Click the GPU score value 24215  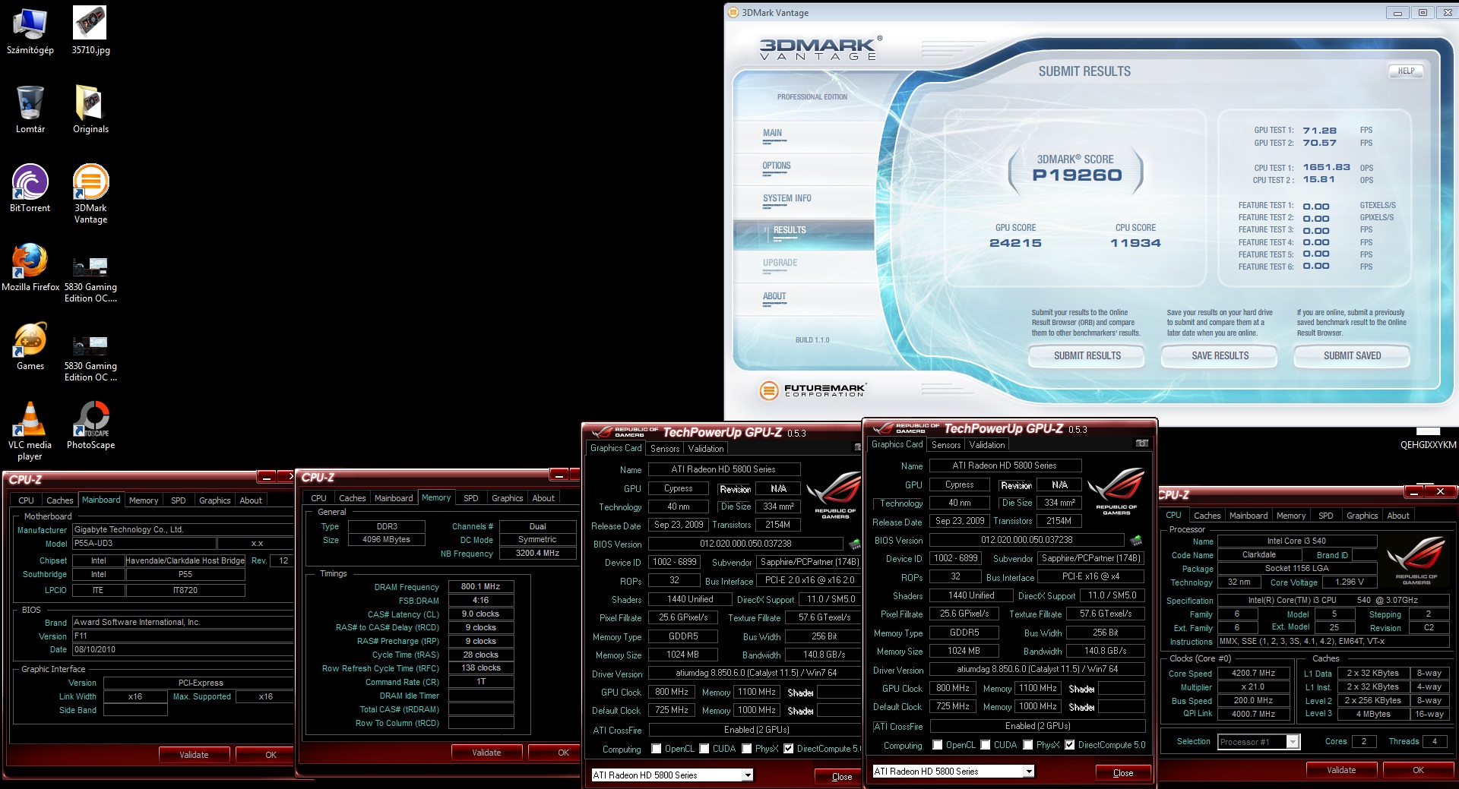click(1015, 243)
